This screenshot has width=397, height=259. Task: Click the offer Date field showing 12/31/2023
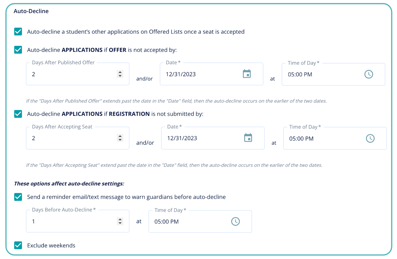[x=198, y=74]
